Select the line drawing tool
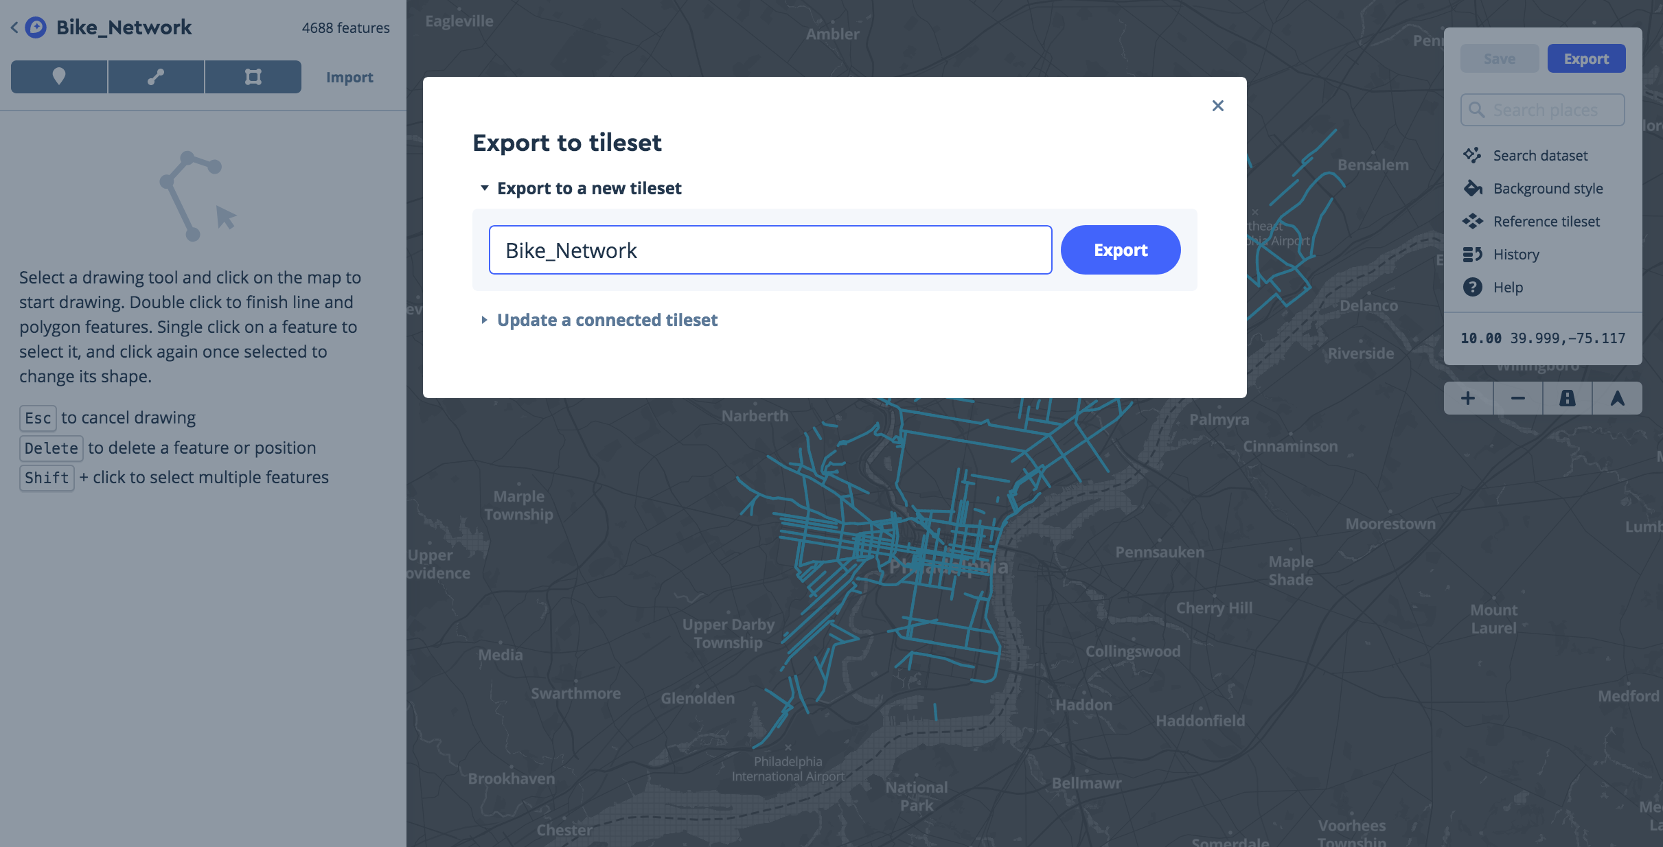Screen dimensions: 1663x847 (x=156, y=77)
